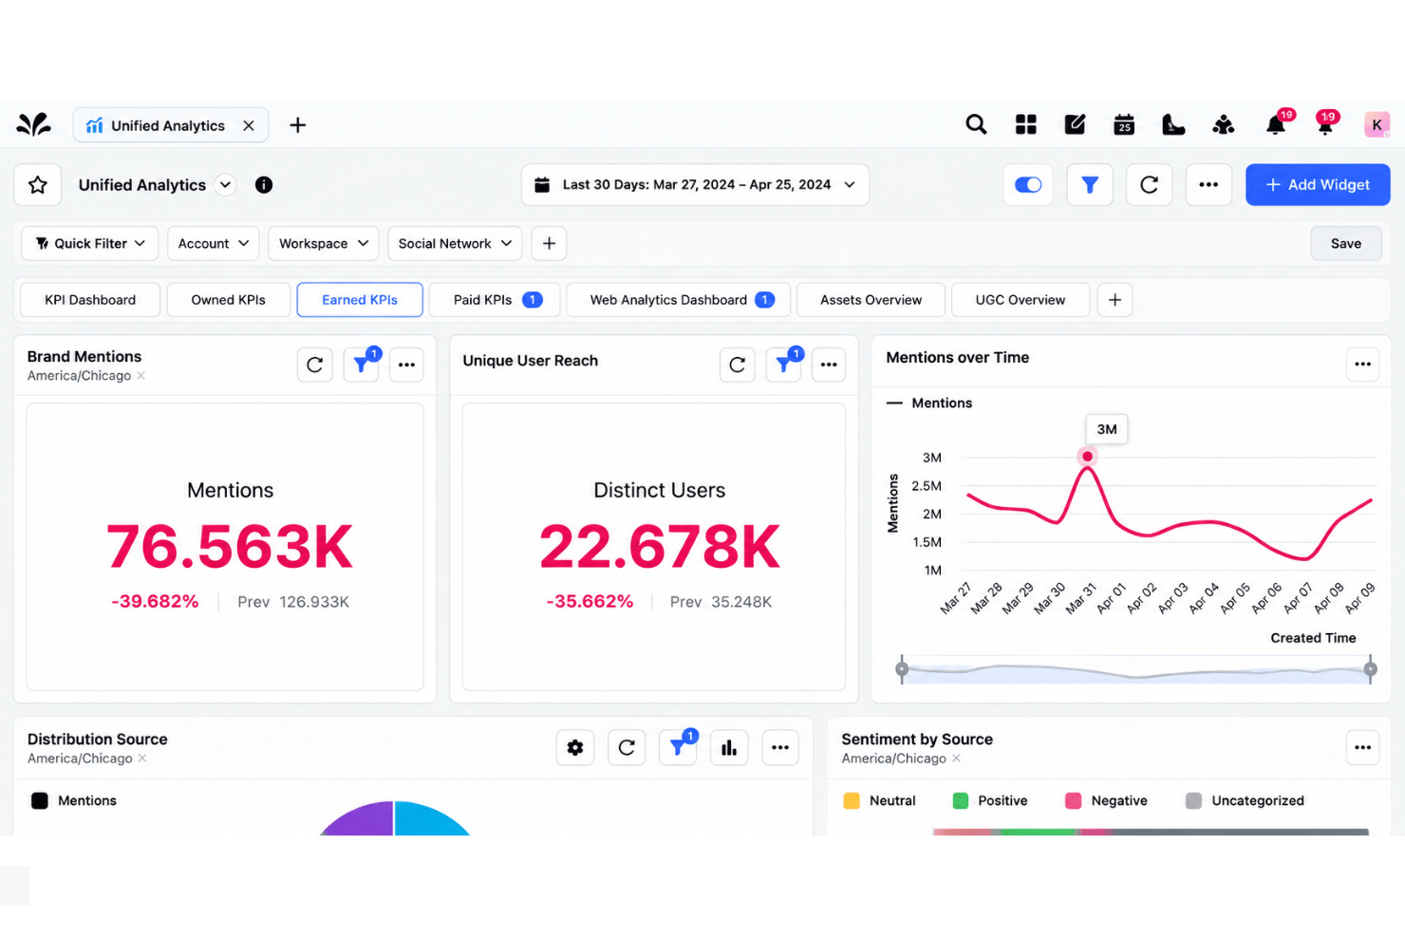Open the Social Network filter dropdown
The height and width of the screenshot is (937, 1405).
455,244
